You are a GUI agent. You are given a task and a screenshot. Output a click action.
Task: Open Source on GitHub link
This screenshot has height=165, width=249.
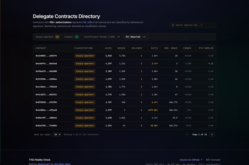click(191, 160)
